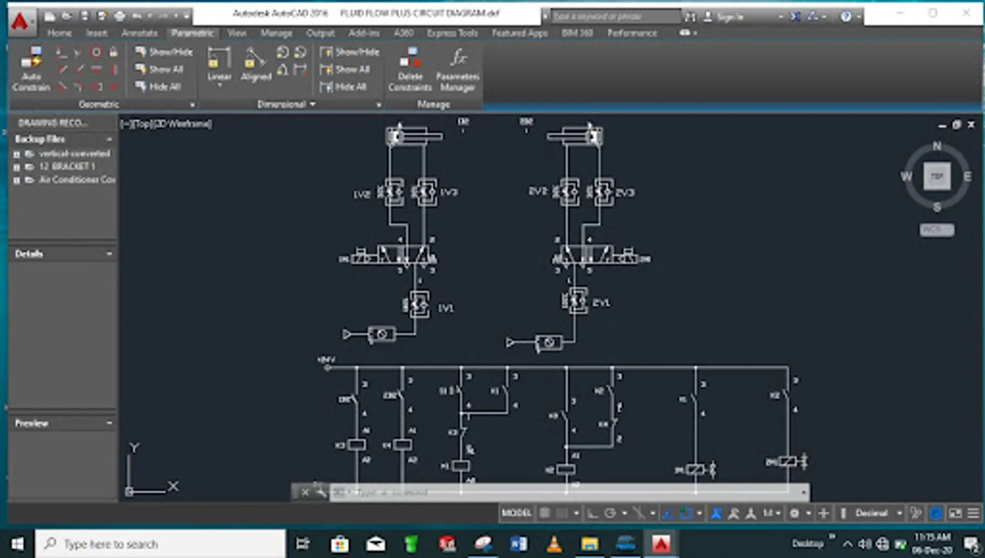Image resolution: width=985 pixels, height=558 pixels.
Task: Click Hide All in the Geometric panel
Action: point(159,87)
